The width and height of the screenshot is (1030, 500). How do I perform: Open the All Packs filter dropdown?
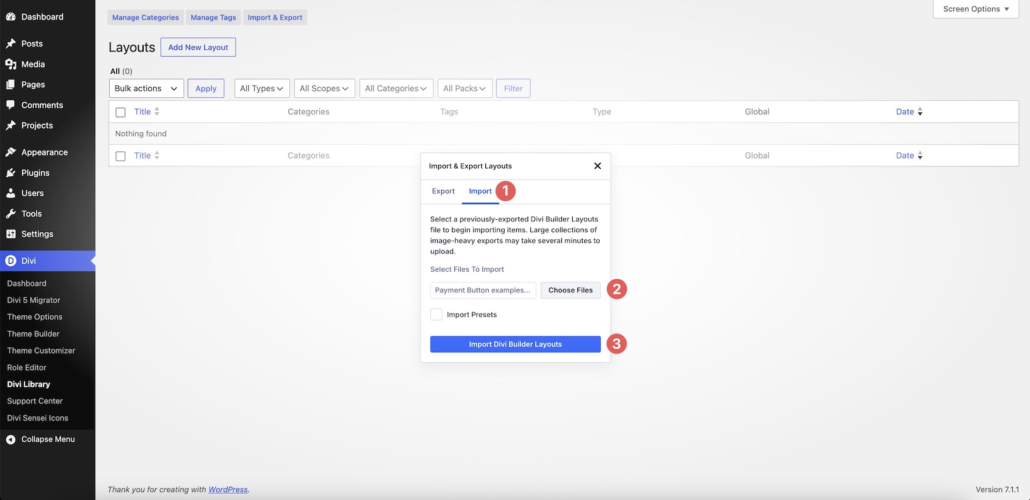[465, 89]
